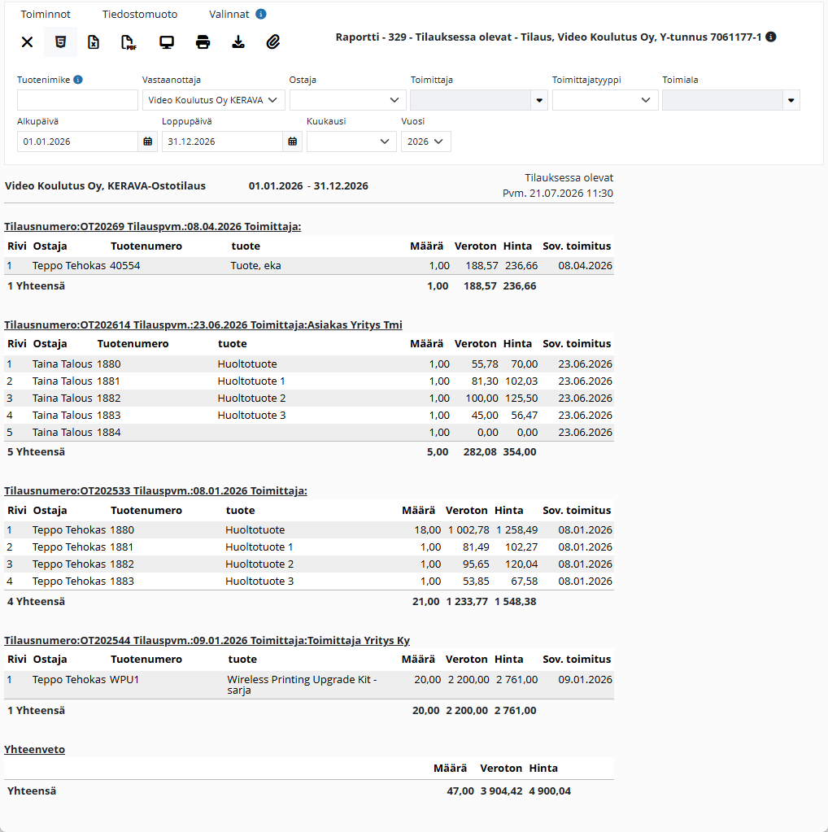The height and width of the screenshot is (832, 828).
Task: Close the report with the X icon
Action: [x=27, y=42]
